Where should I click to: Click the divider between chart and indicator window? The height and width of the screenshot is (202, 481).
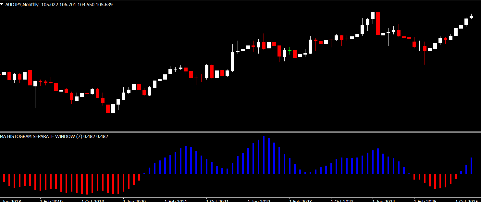240,132
